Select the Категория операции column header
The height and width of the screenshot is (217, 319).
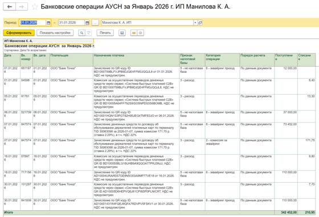[222, 60]
